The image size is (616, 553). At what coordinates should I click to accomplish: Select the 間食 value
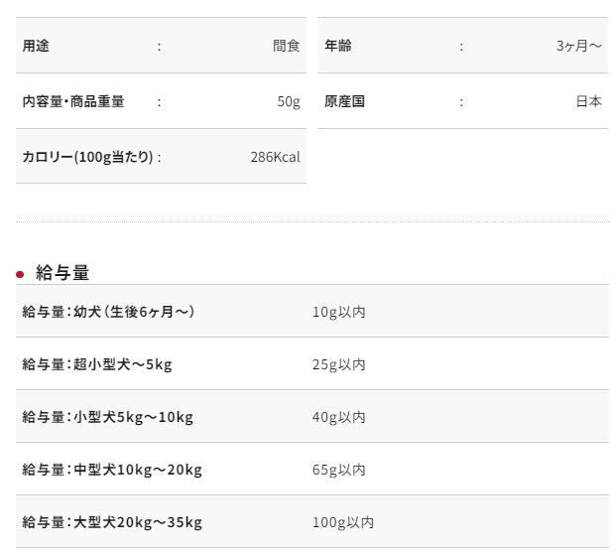pyautogui.click(x=286, y=46)
